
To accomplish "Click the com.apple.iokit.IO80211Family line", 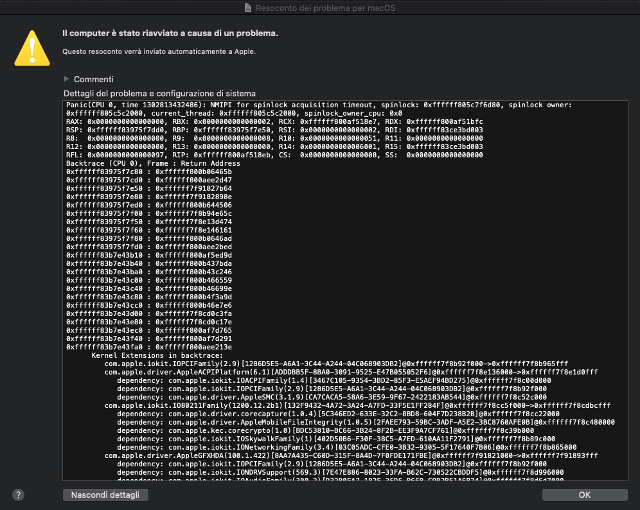I will 357,406.
